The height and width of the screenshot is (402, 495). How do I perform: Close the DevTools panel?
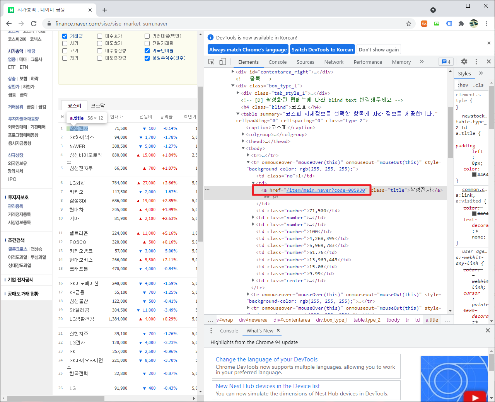489,61
